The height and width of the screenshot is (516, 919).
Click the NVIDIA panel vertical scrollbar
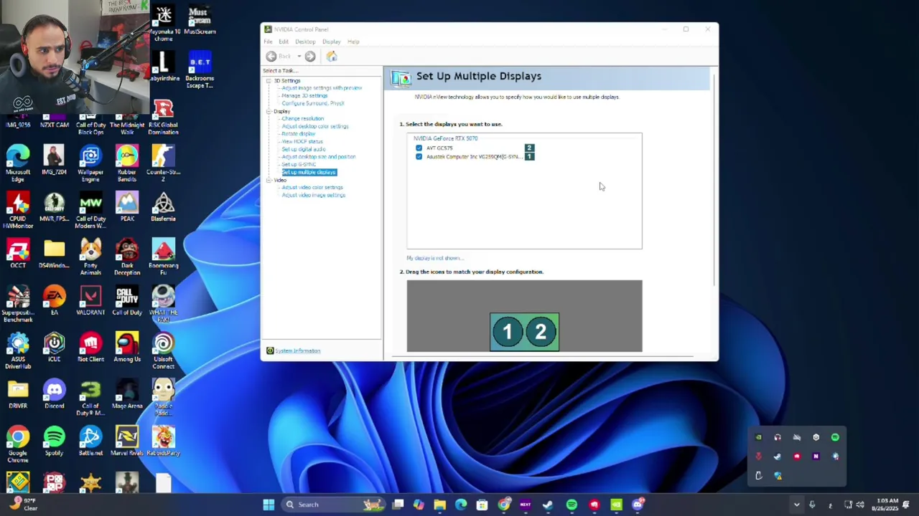click(714, 179)
